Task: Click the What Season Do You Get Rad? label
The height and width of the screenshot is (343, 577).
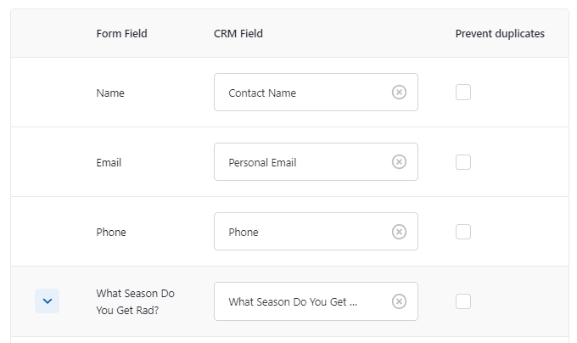Action: (135, 301)
